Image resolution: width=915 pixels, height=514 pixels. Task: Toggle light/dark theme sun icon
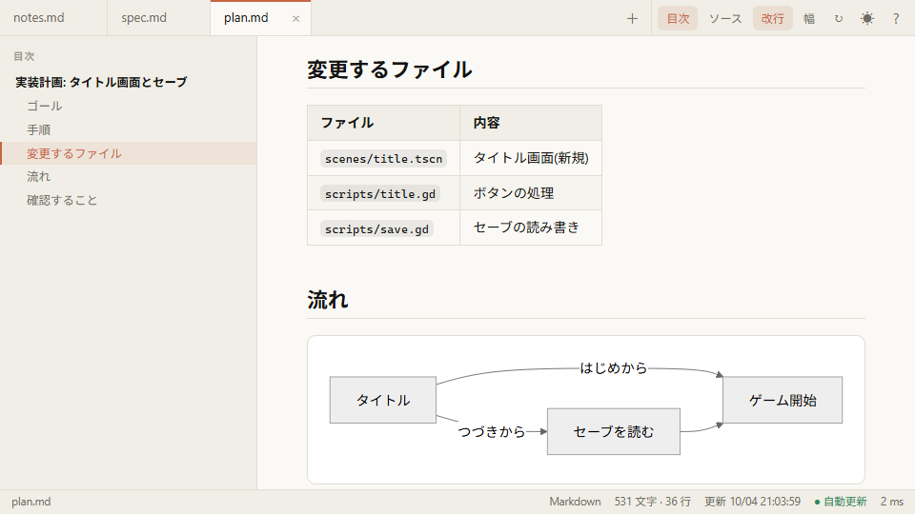[x=867, y=19]
